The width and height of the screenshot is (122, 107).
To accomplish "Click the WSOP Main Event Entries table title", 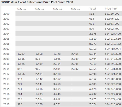I will [37, 2].
